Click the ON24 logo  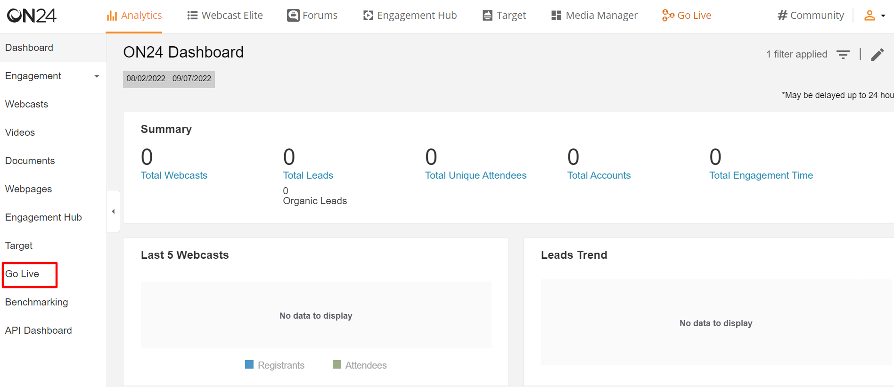pos(32,16)
